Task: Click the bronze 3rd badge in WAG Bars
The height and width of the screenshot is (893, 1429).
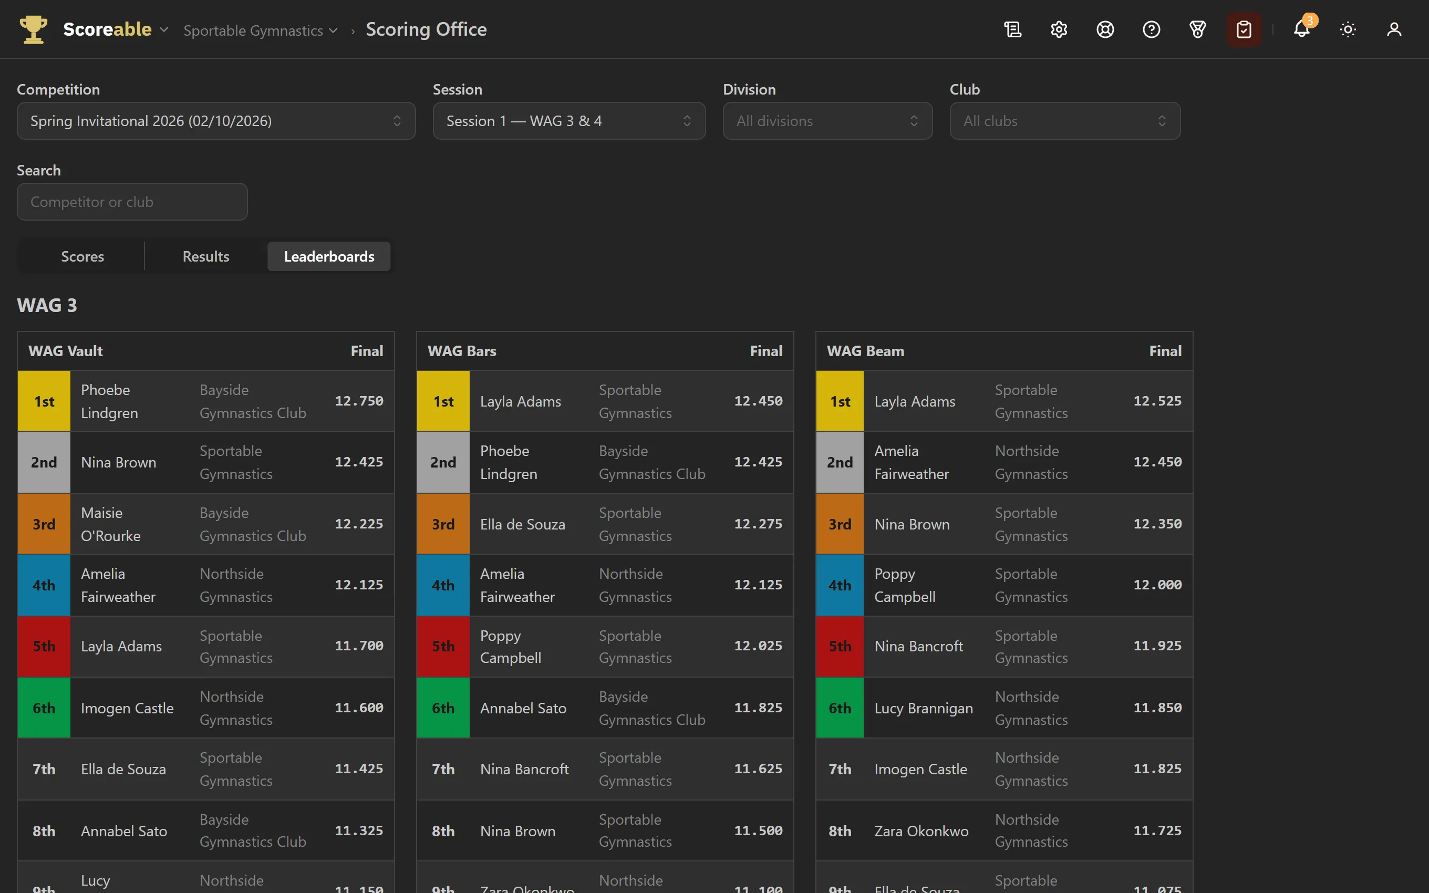Action: pyautogui.click(x=443, y=524)
